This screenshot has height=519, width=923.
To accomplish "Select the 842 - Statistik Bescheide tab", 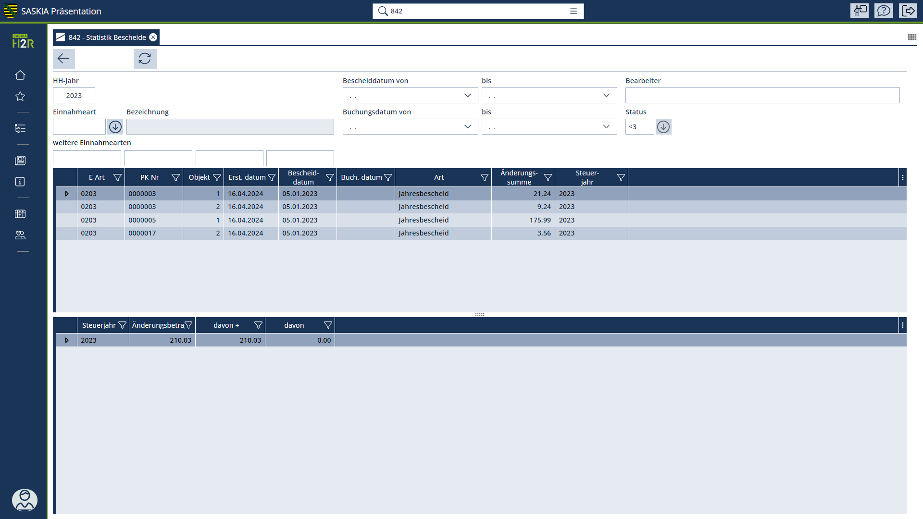I will coord(107,37).
